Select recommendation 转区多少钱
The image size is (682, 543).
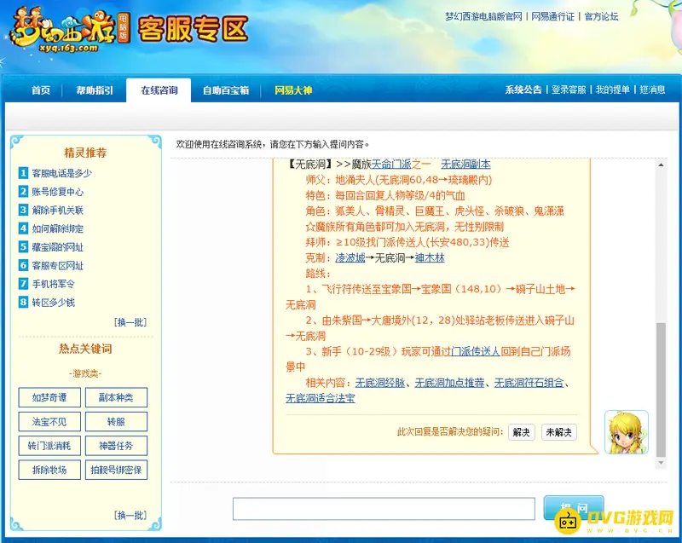53,303
